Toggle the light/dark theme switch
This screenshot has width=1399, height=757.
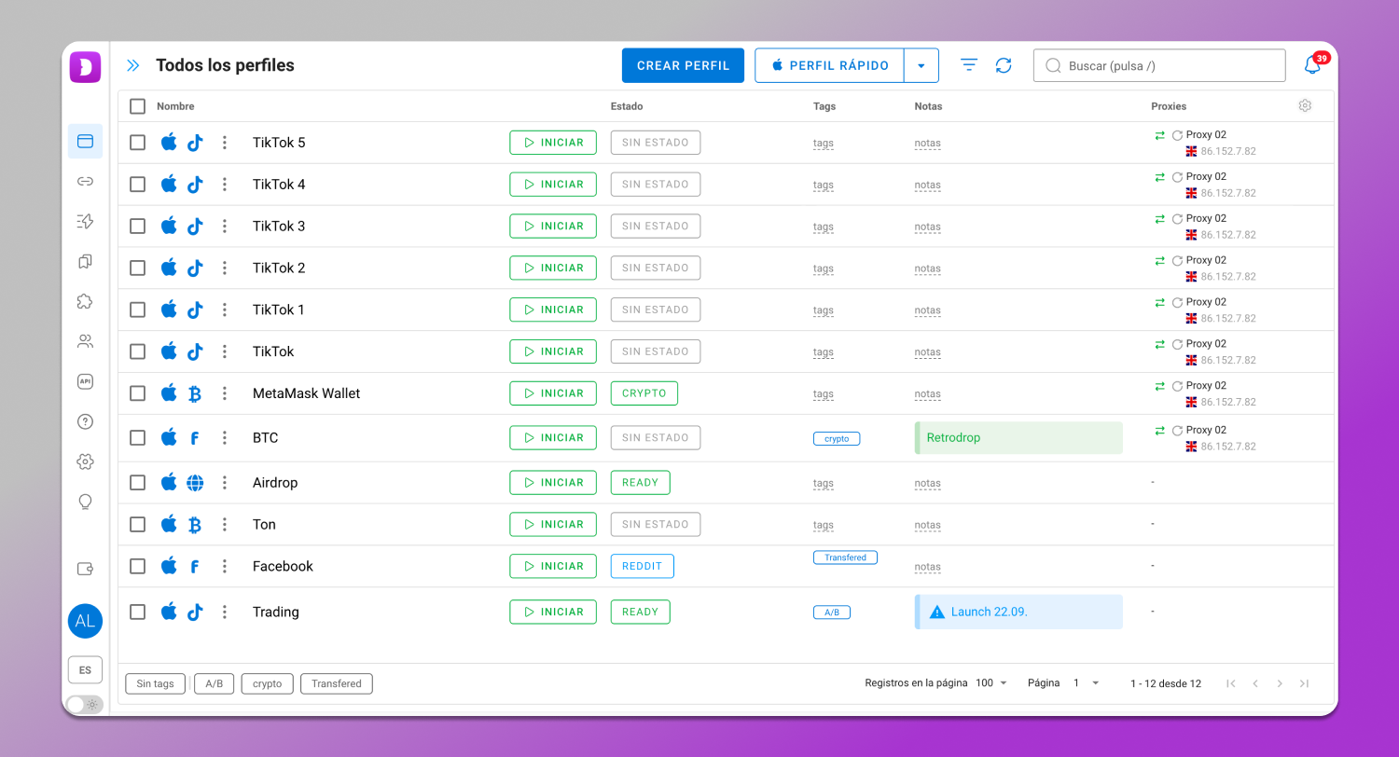[x=84, y=705]
